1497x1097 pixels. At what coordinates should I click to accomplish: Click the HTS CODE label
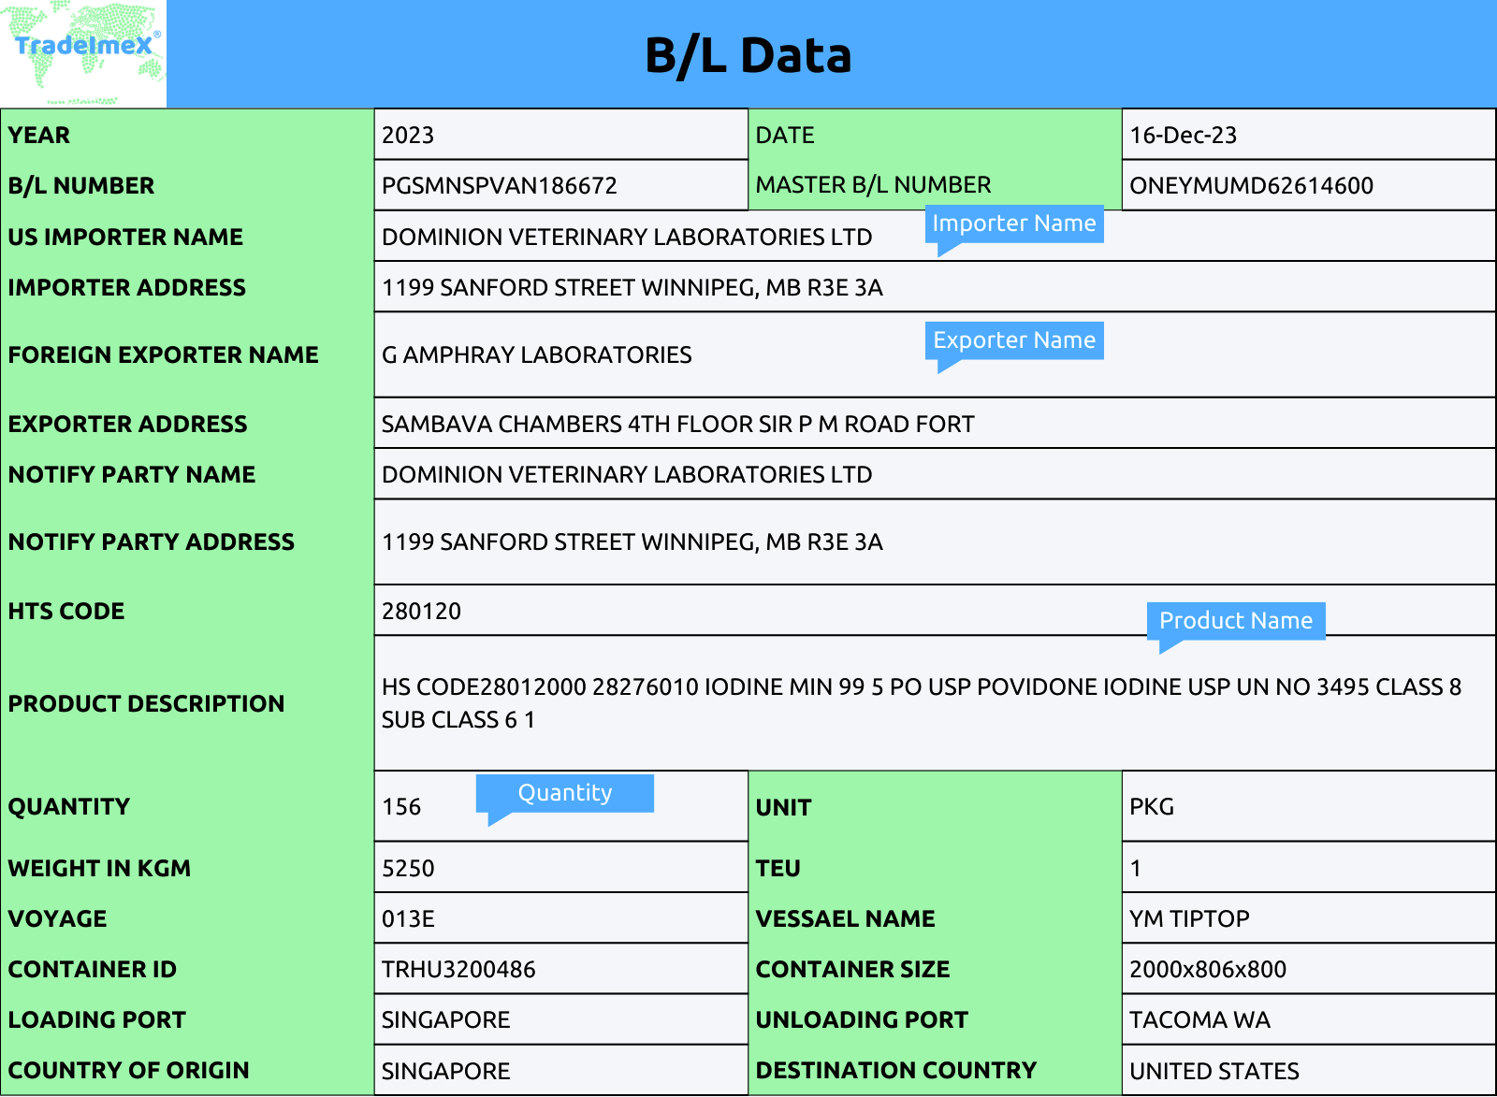(x=66, y=612)
